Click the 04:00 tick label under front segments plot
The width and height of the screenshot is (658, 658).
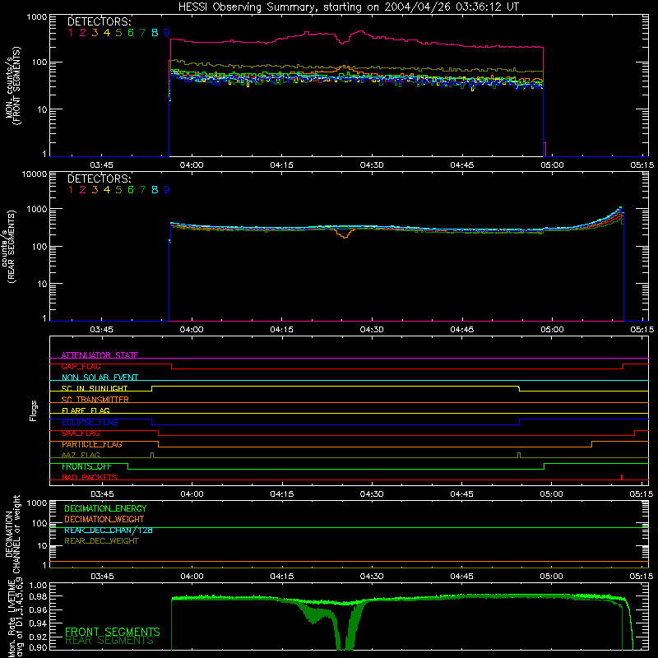click(x=192, y=165)
